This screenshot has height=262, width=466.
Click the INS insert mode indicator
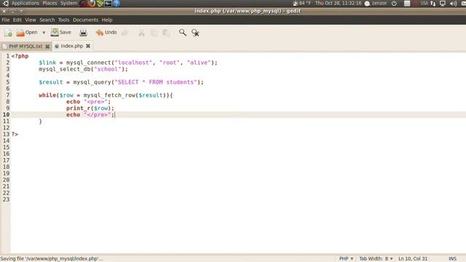click(x=452, y=259)
